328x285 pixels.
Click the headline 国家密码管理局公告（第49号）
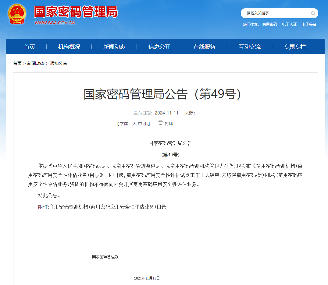[162, 94]
